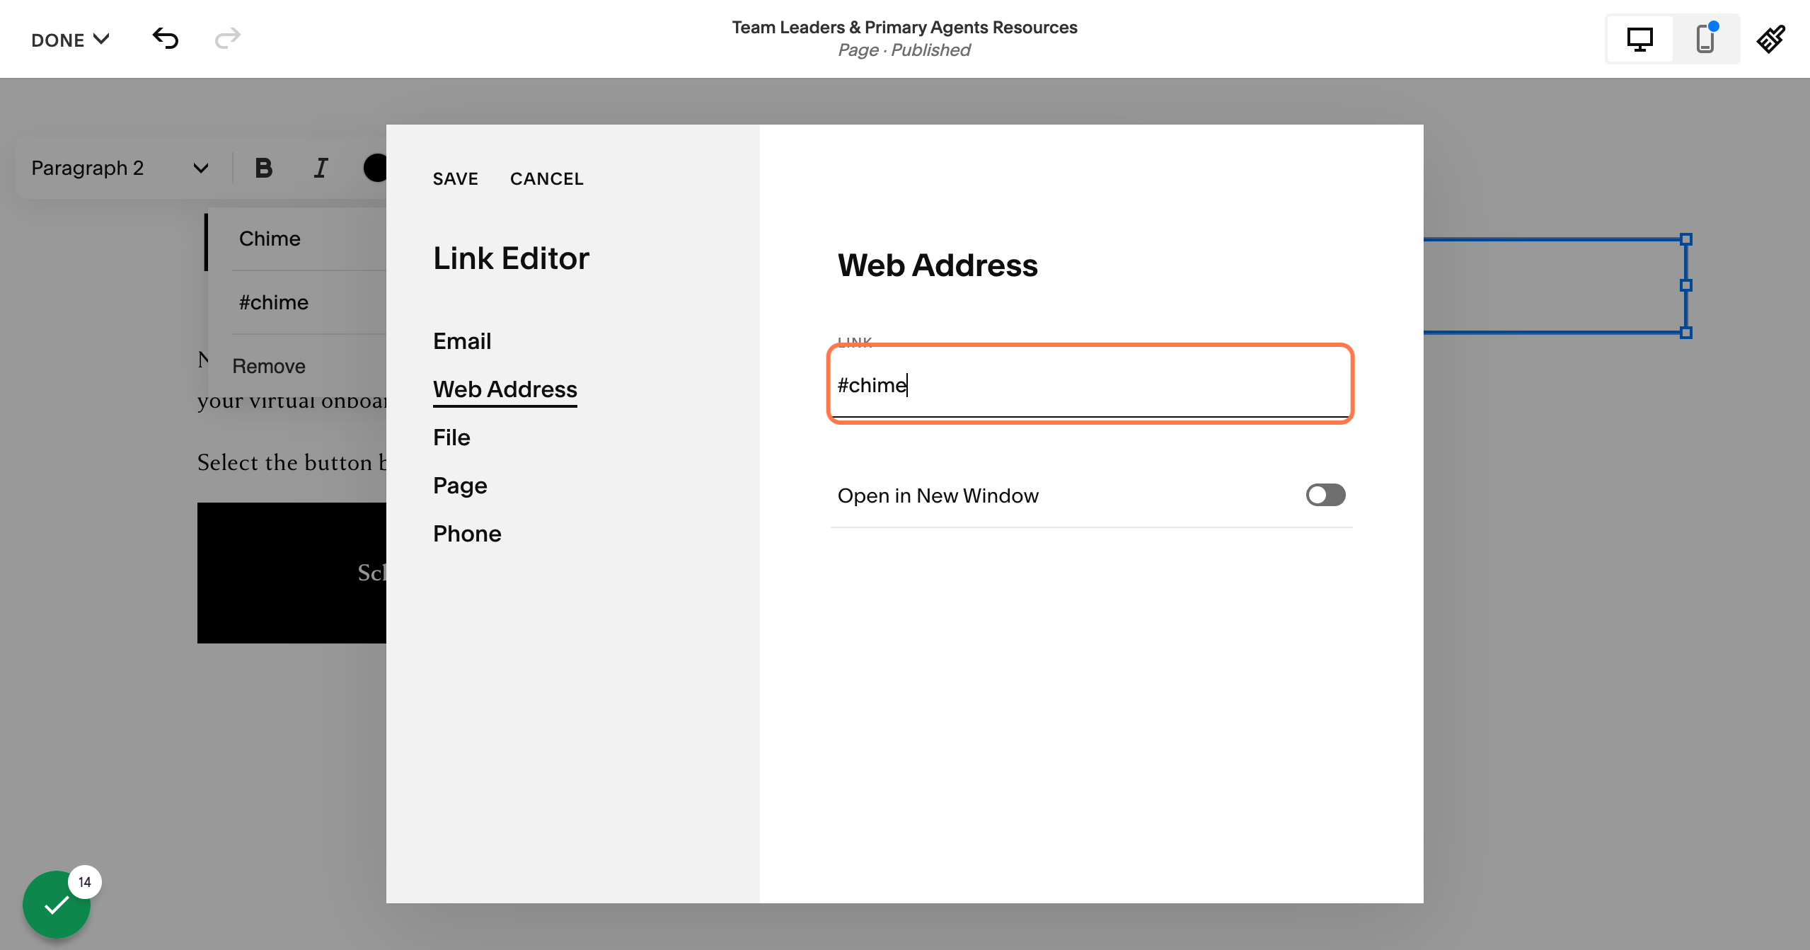Toggle italic formatting in text toolbar

point(321,168)
